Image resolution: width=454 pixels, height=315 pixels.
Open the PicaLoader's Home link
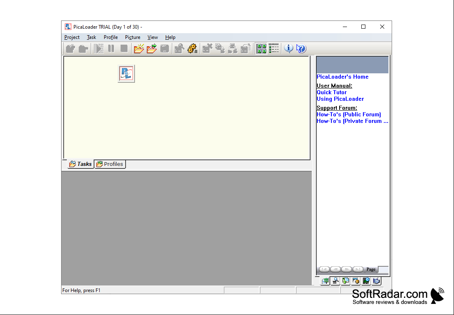(342, 77)
